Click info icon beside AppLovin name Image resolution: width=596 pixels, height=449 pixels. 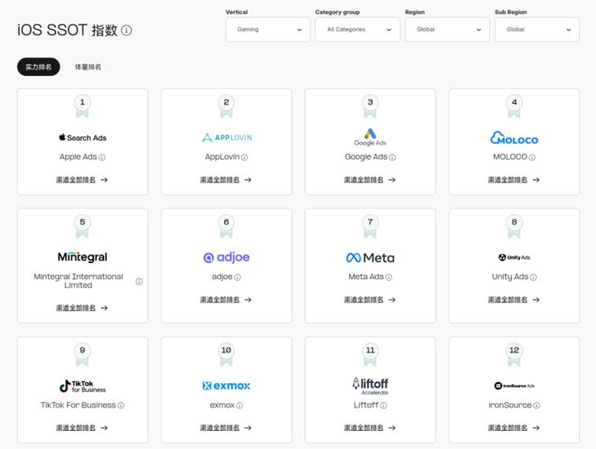pyautogui.click(x=245, y=157)
